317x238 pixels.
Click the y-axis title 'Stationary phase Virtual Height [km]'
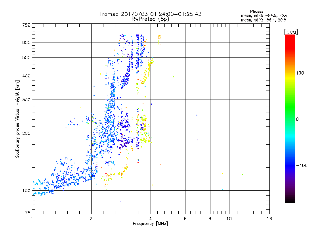(17, 119)
